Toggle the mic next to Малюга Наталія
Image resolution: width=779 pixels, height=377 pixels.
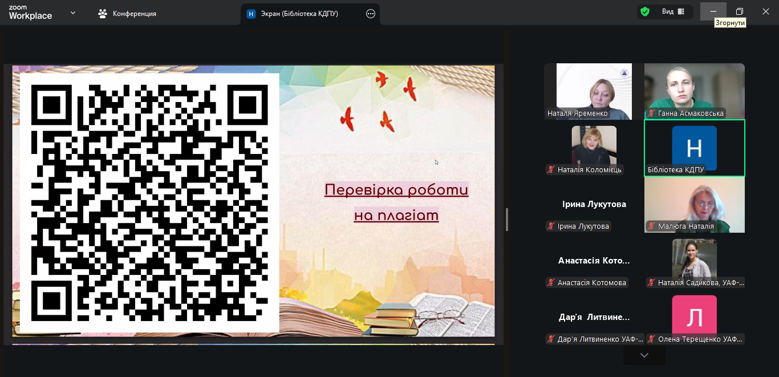tap(651, 226)
